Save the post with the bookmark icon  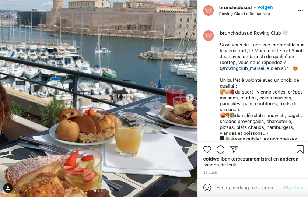300,149
